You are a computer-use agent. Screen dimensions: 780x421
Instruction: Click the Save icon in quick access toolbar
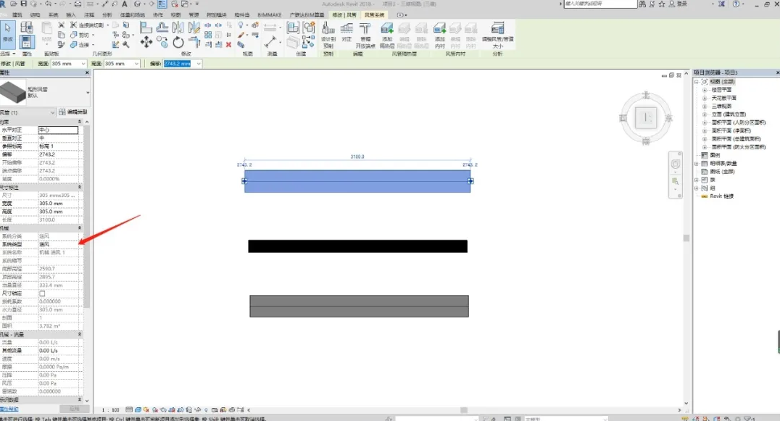point(23,4)
